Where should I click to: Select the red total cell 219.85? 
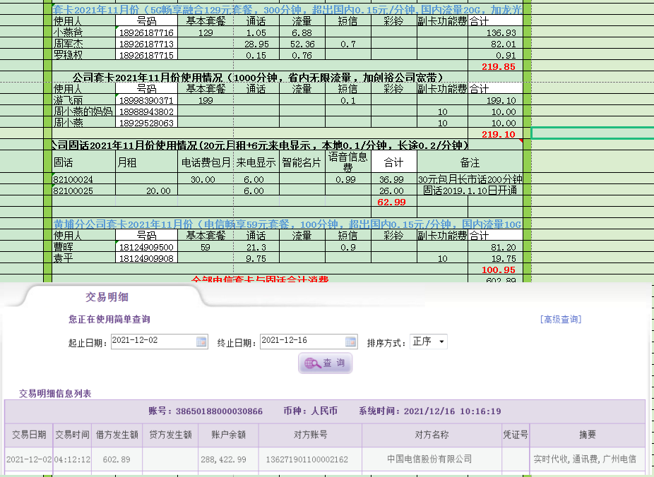click(498, 66)
